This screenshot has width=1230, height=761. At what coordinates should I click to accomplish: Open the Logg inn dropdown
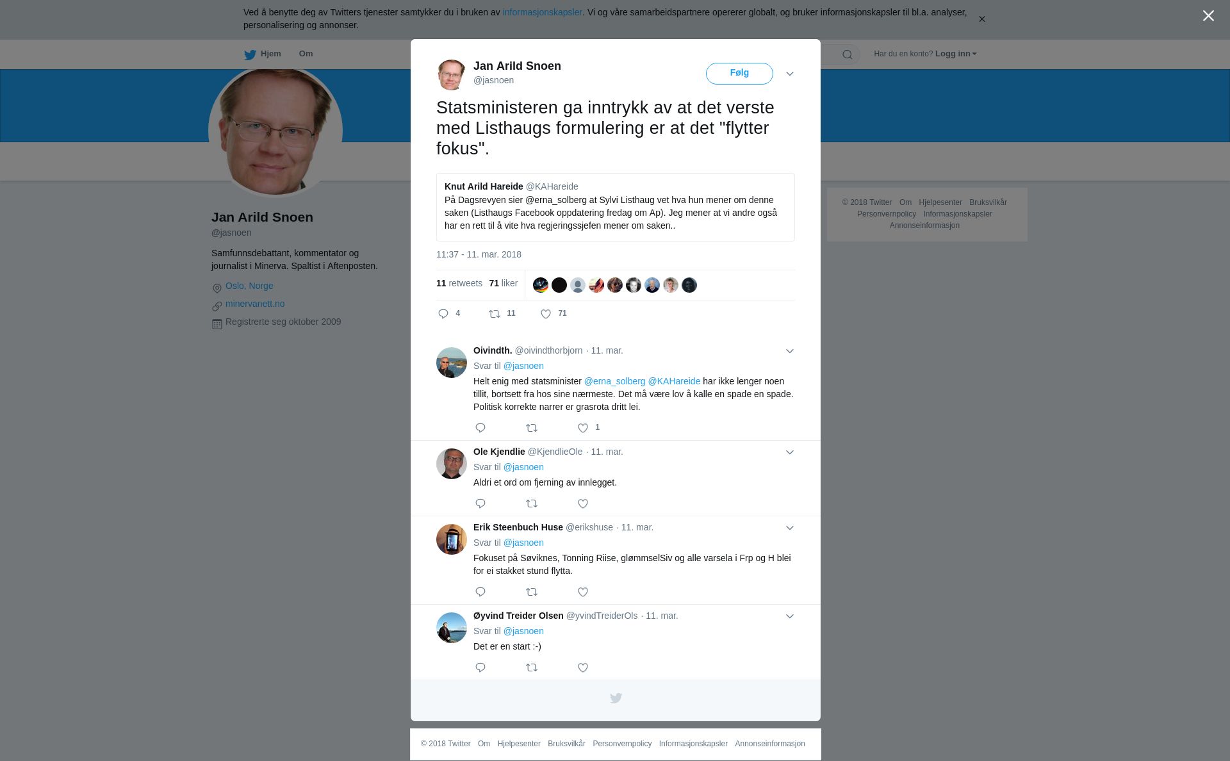[x=956, y=54]
